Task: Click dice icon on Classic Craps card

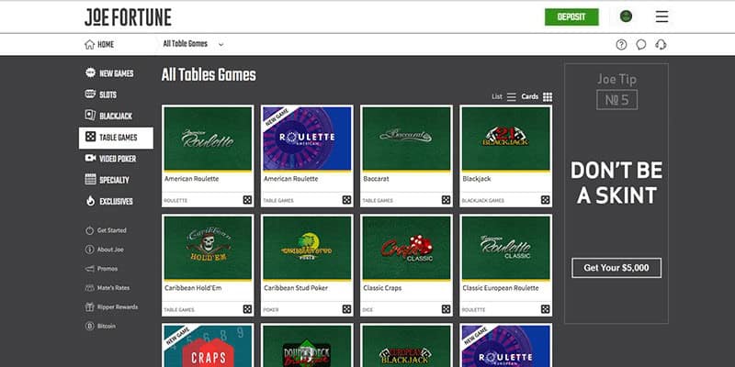Action: coord(446,309)
